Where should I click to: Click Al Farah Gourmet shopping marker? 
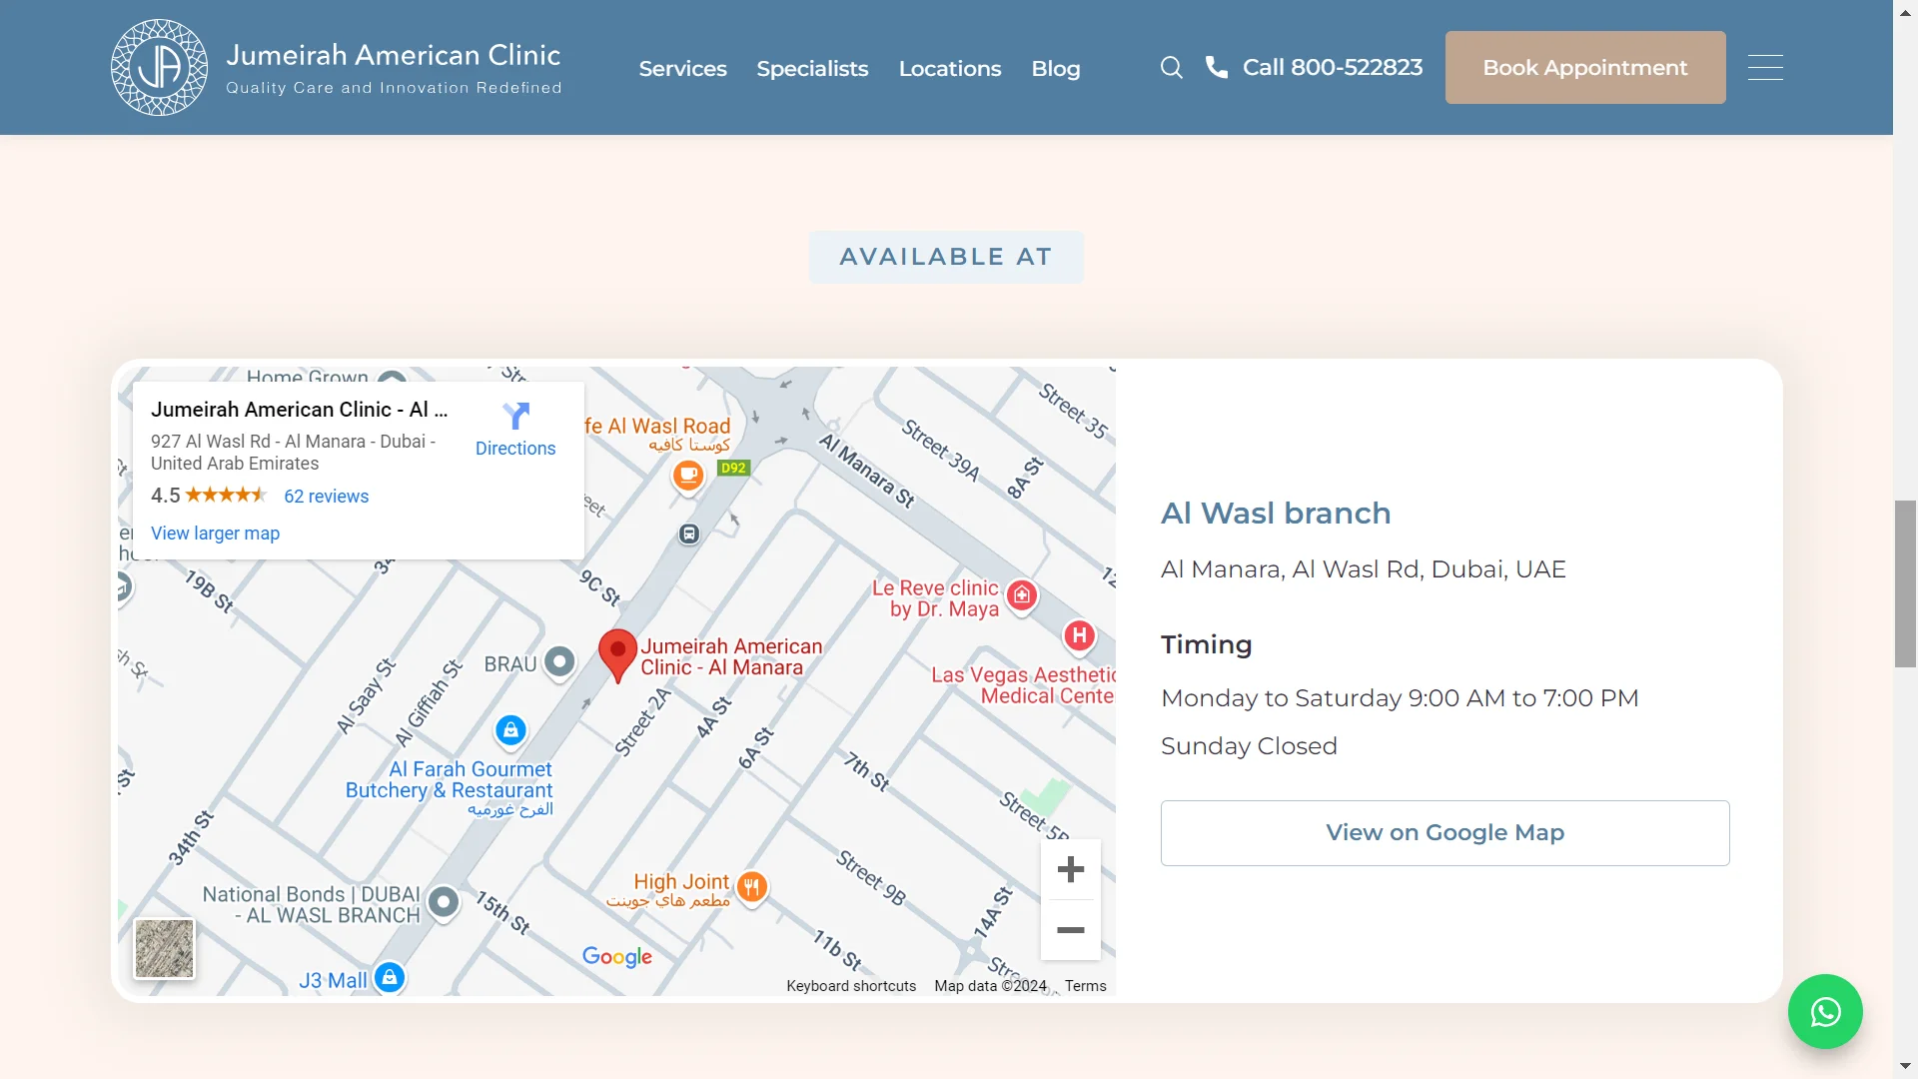[510, 730]
